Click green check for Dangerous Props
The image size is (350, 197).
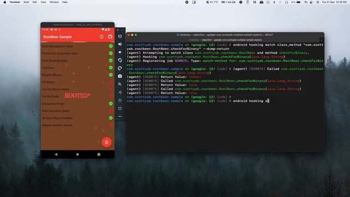pos(110,103)
